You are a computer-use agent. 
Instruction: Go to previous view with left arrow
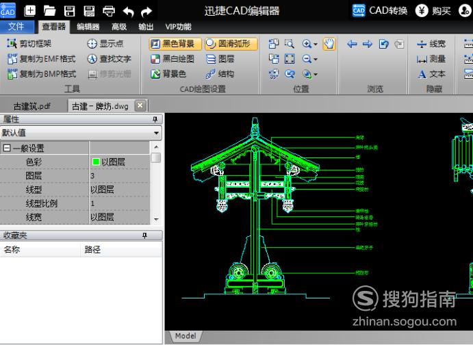point(352,44)
